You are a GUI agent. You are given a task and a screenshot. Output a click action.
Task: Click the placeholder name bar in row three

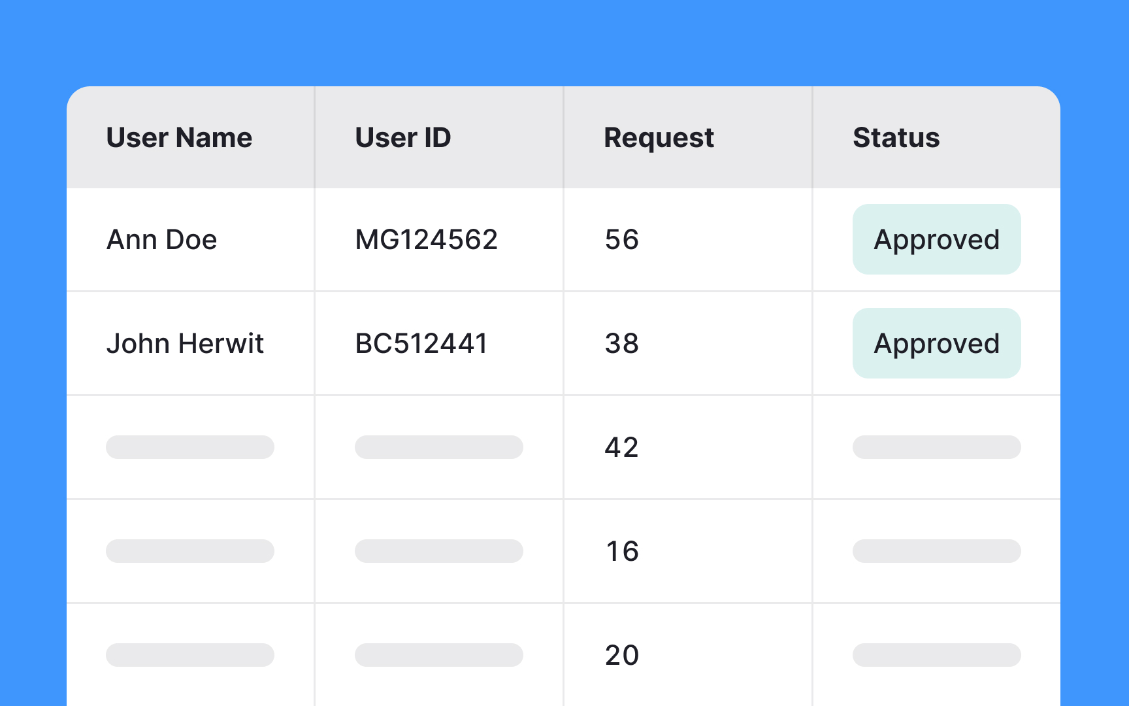coord(189,447)
